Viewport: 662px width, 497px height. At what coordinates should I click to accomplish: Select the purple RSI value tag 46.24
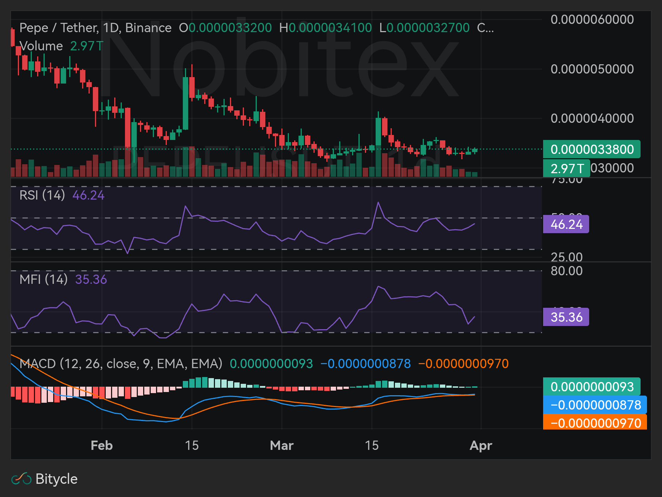(566, 224)
